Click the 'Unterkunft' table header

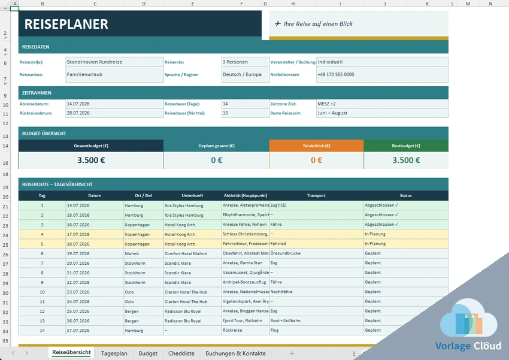click(192, 195)
